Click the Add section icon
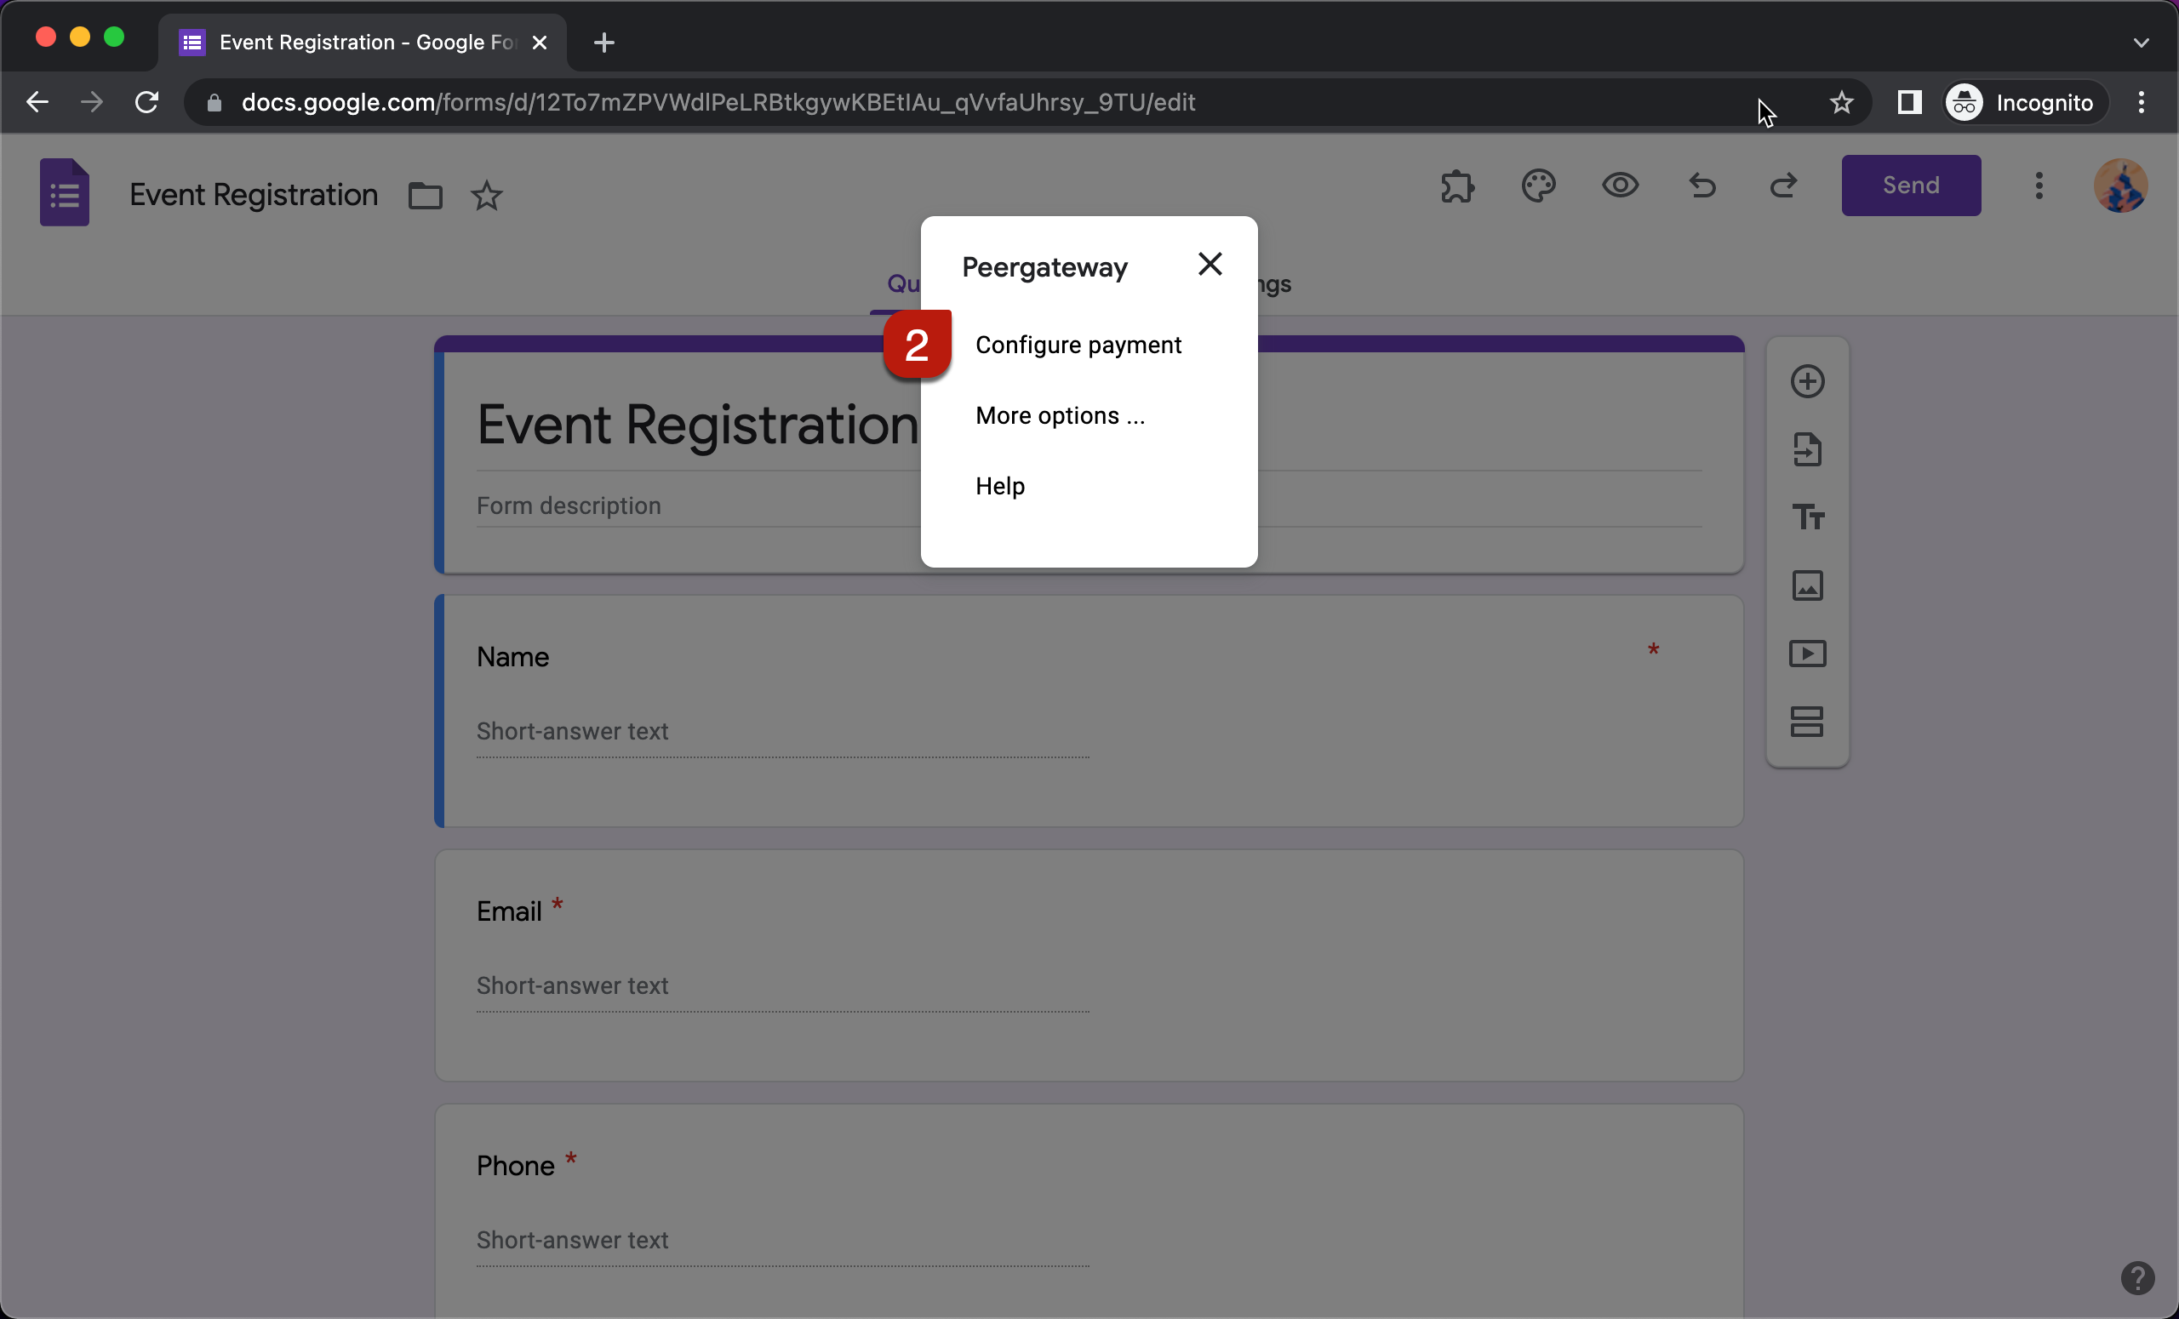 click(x=1807, y=722)
